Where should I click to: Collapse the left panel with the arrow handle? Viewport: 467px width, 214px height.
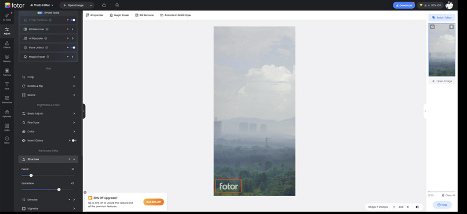click(83, 111)
